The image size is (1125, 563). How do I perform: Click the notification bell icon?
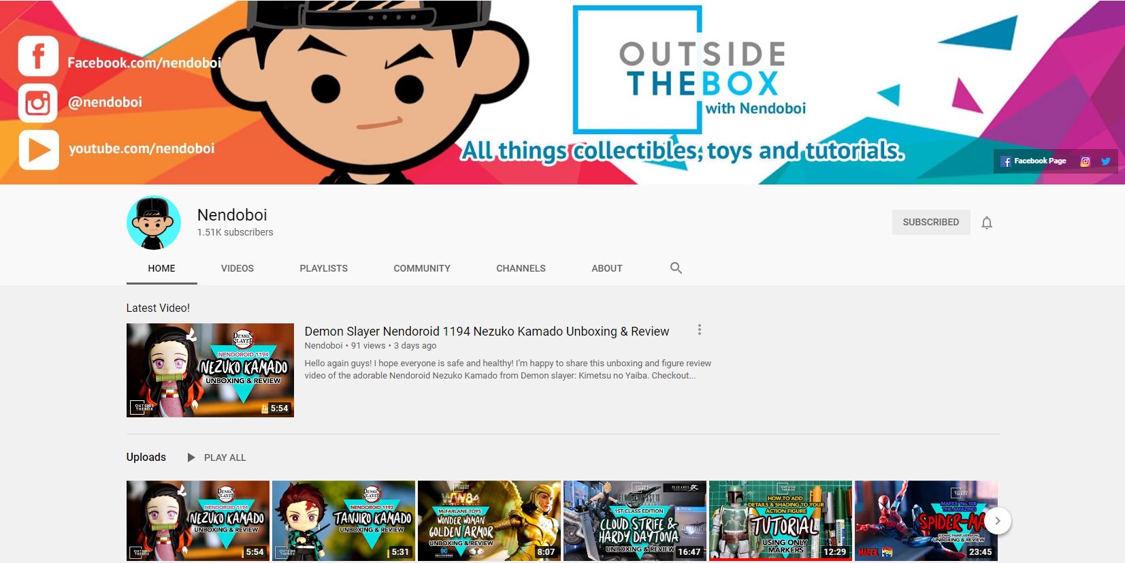click(x=987, y=223)
